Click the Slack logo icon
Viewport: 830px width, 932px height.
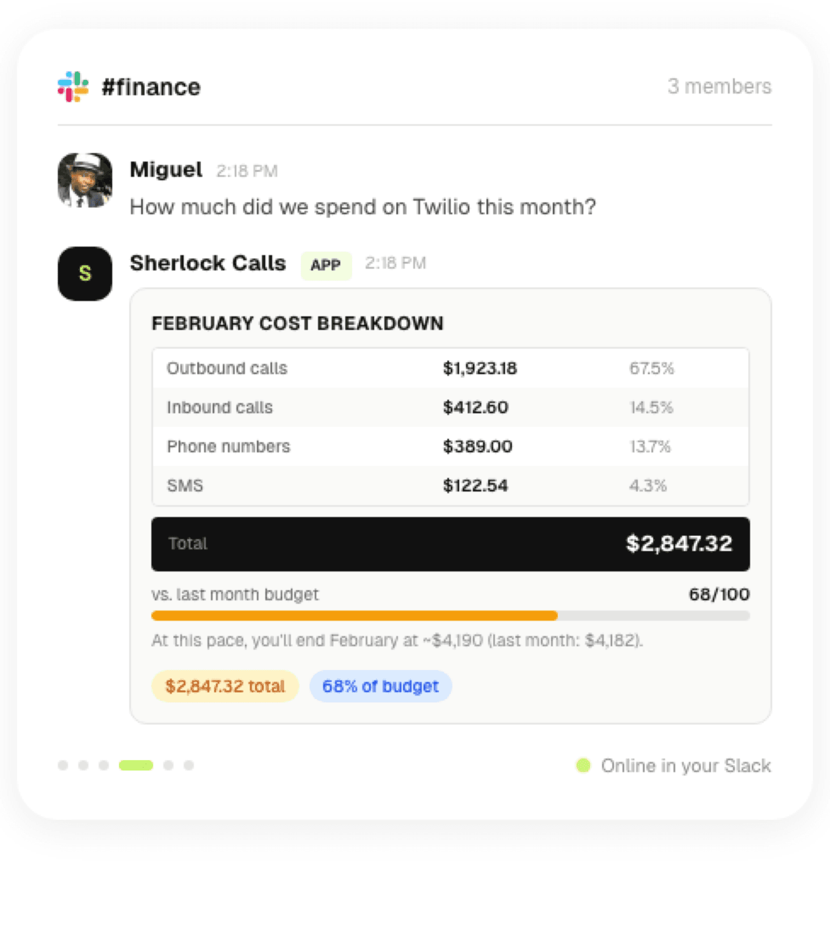click(x=73, y=87)
